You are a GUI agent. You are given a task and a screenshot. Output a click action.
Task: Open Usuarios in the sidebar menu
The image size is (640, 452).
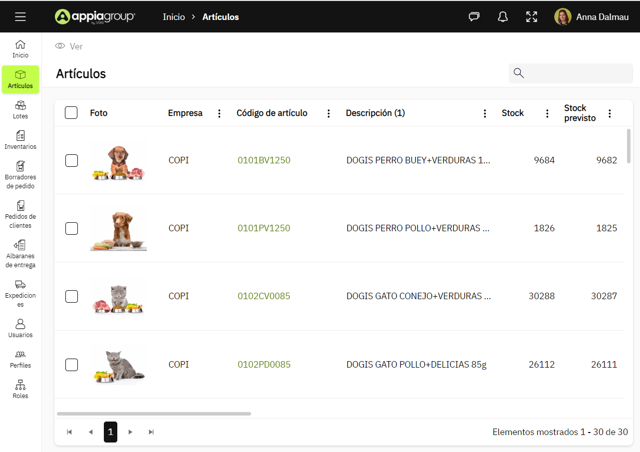[20, 328]
